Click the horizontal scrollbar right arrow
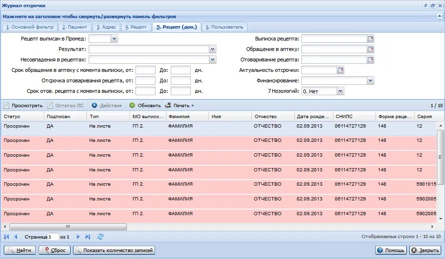 coord(433,227)
